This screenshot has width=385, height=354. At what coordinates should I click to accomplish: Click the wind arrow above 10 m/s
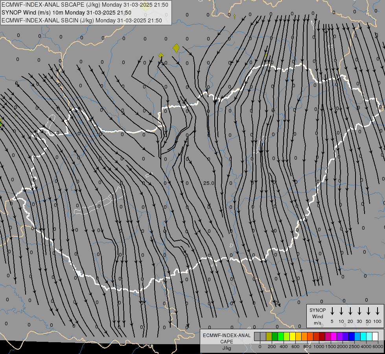(x=341, y=311)
